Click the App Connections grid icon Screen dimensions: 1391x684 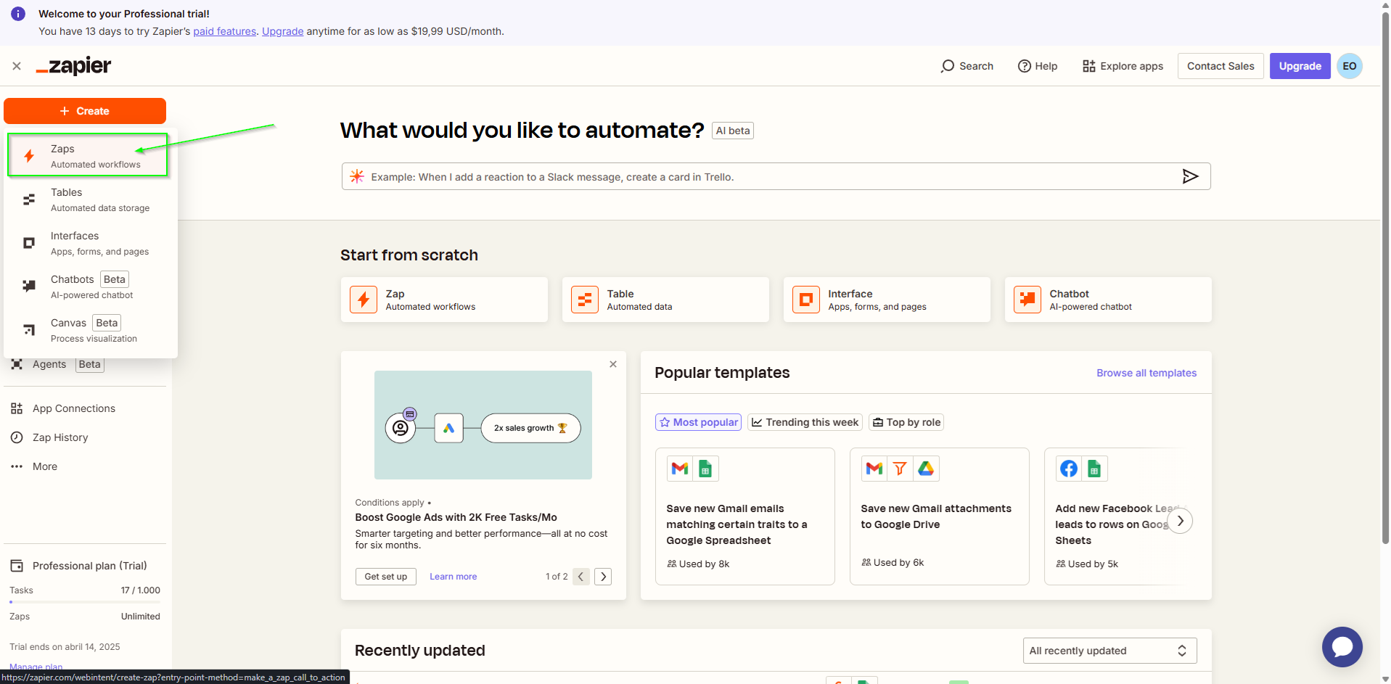[x=17, y=408]
